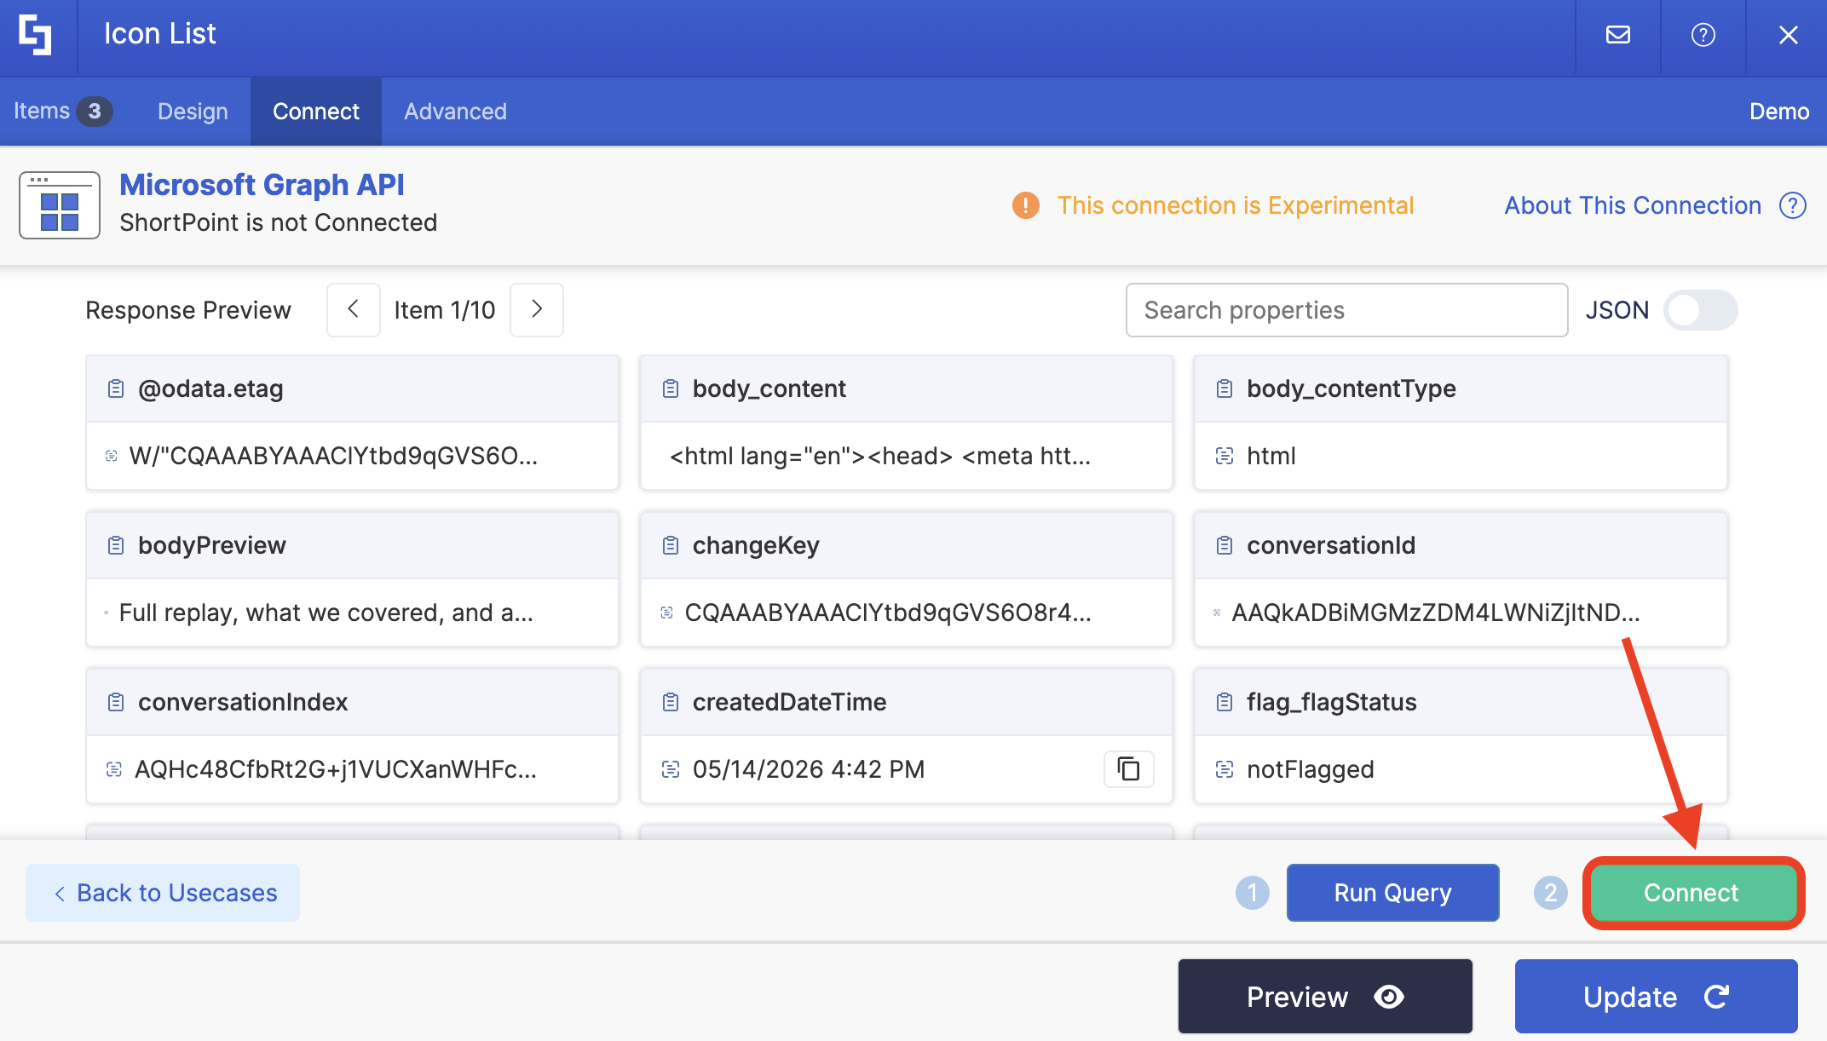Switch to the Design tab
The width and height of the screenshot is (1827, 1041).
tap(193, 112)
